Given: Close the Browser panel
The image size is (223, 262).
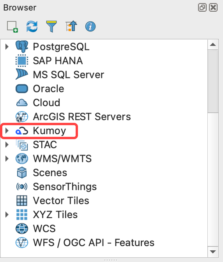Looking at the screenshot, I should point(213,7).
